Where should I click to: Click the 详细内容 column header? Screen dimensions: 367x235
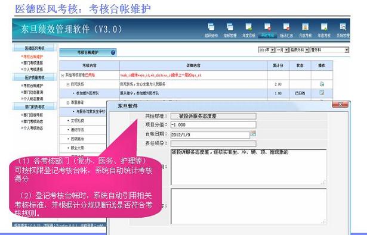(193, 65)
